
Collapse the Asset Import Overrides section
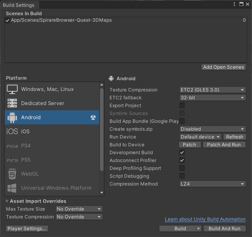tap(7, 201)
